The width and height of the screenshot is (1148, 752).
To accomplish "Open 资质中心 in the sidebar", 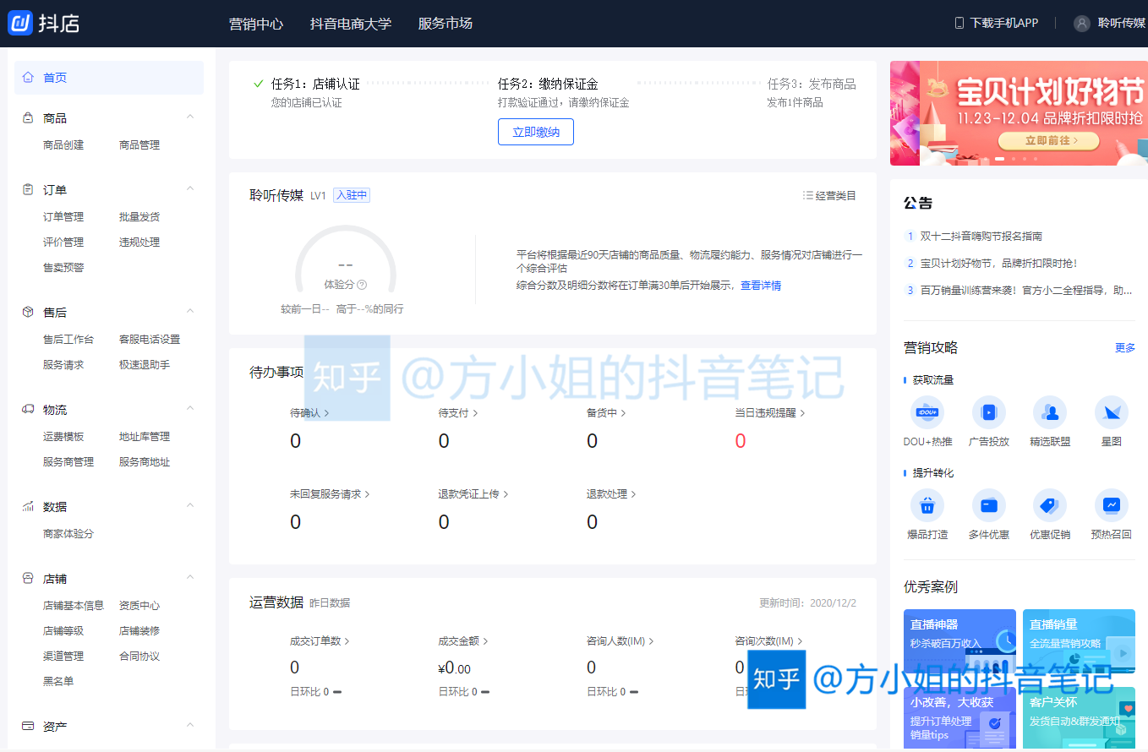I will point(139,606).
